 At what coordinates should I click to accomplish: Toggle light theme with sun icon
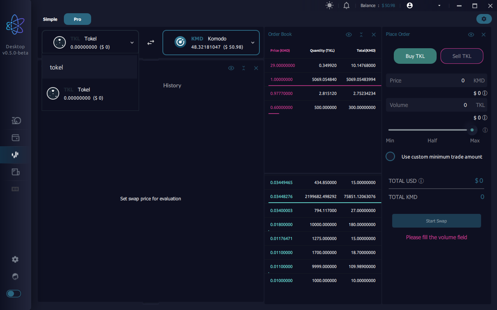pos(330,5)
